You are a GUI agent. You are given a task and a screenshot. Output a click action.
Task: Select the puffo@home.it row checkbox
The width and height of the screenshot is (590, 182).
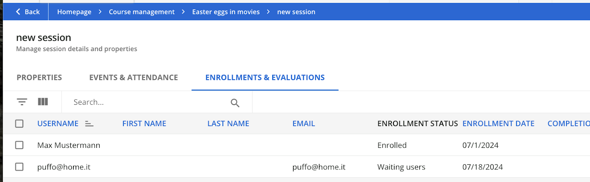[20, 167]
